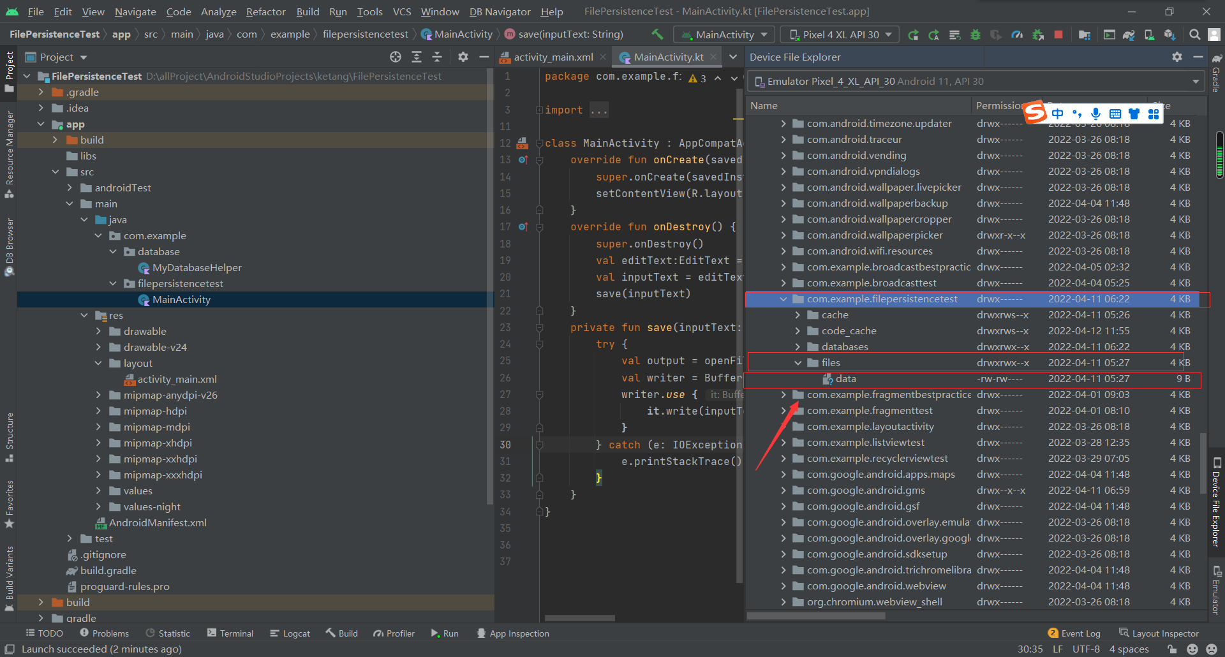Expand com.android.vending folder
This screenshot has height=657, width=1225.
coord(783,155)
